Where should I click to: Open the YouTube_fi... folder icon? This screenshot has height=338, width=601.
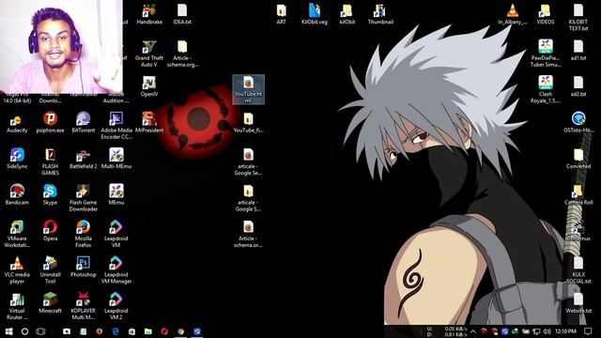tap(248, 122)
